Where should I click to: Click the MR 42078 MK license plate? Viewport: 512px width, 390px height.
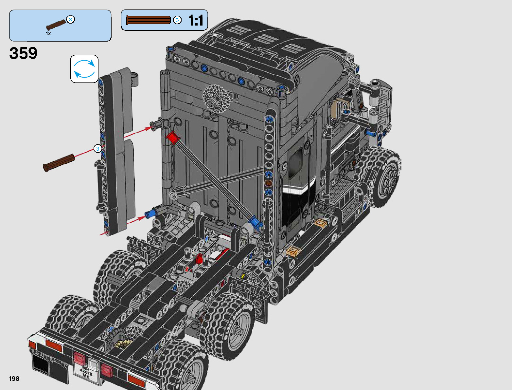coord(86,372)
